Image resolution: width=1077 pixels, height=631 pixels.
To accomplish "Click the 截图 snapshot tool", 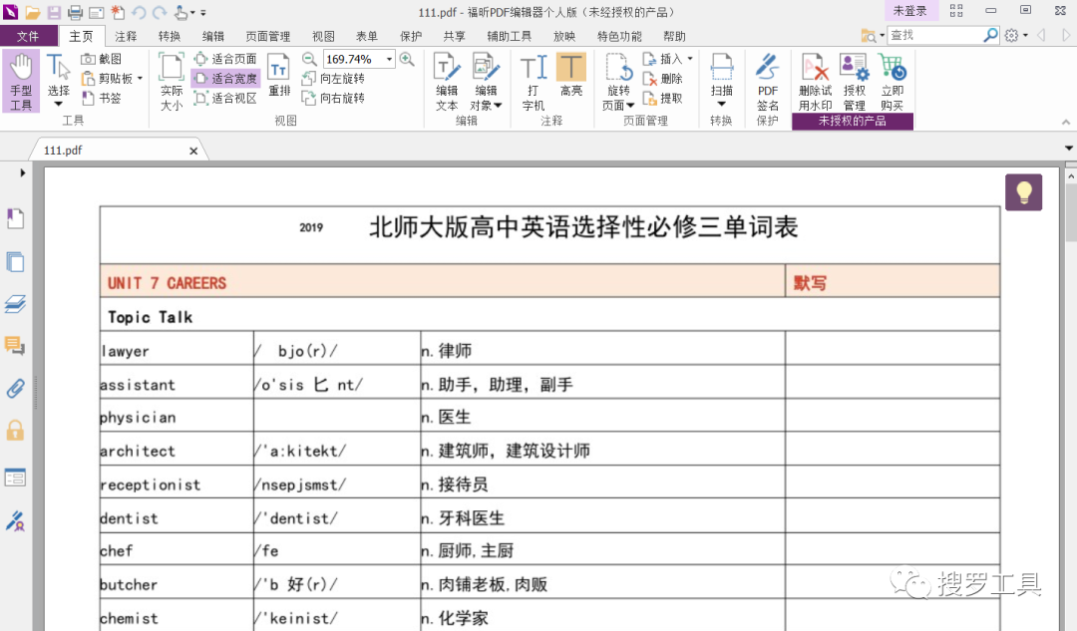I will [x=101, y=59].
